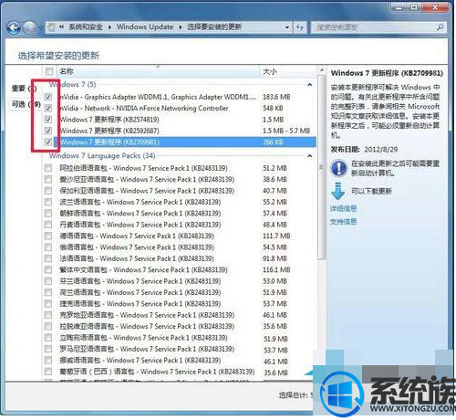
Task: Toggle the select-all checkbox in header
Action: [x=49, y=71]
